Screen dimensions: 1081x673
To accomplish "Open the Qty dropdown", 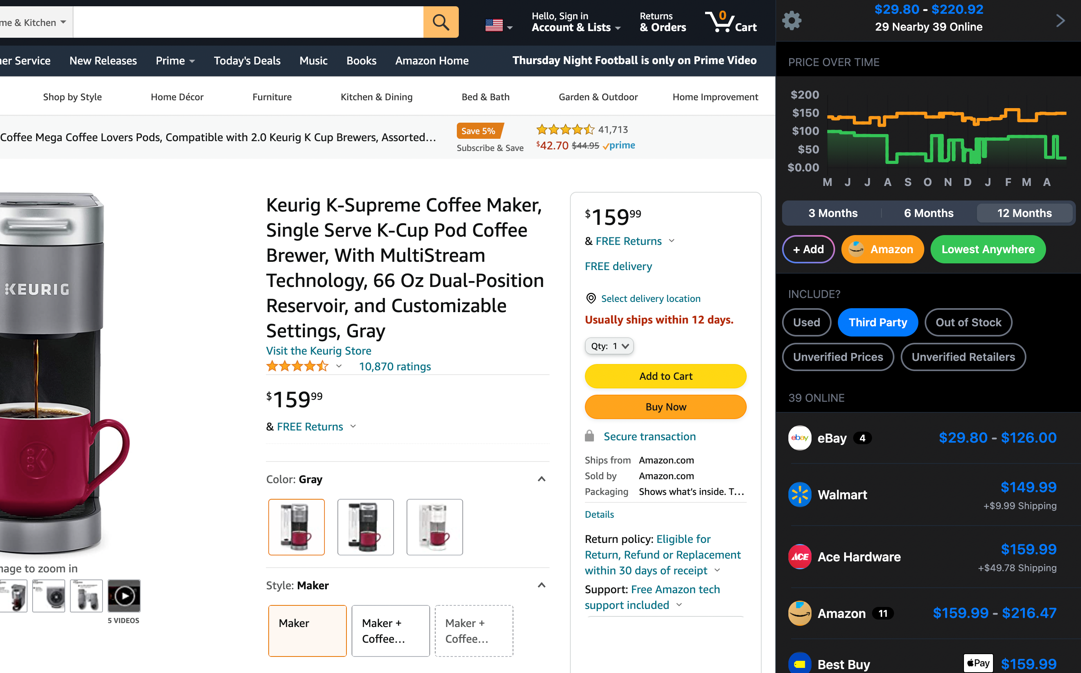I will pos(609,346).
